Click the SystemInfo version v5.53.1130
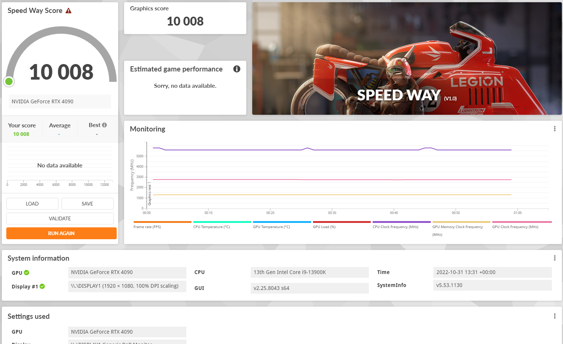The width and height of the screenshot is (563, 344). (x=493, y=285)
